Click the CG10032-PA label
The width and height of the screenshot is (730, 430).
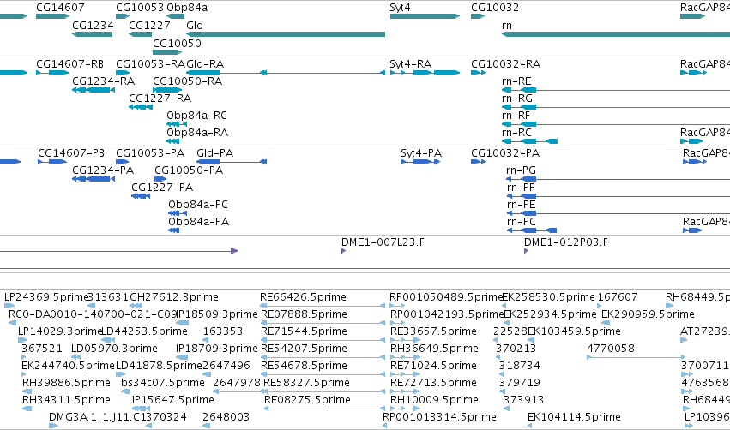pyautogui.click(x=505, y=153)
